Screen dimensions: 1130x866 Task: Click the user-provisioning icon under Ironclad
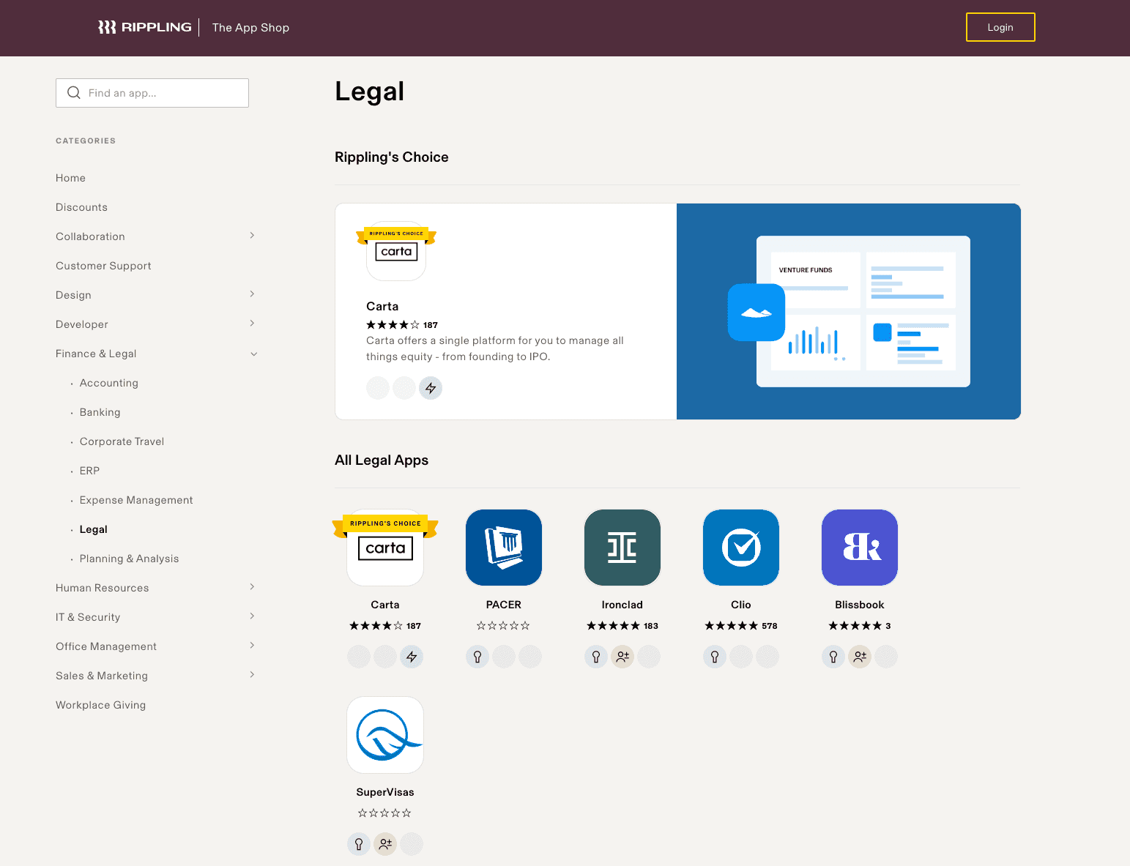[x=622, y=657]
